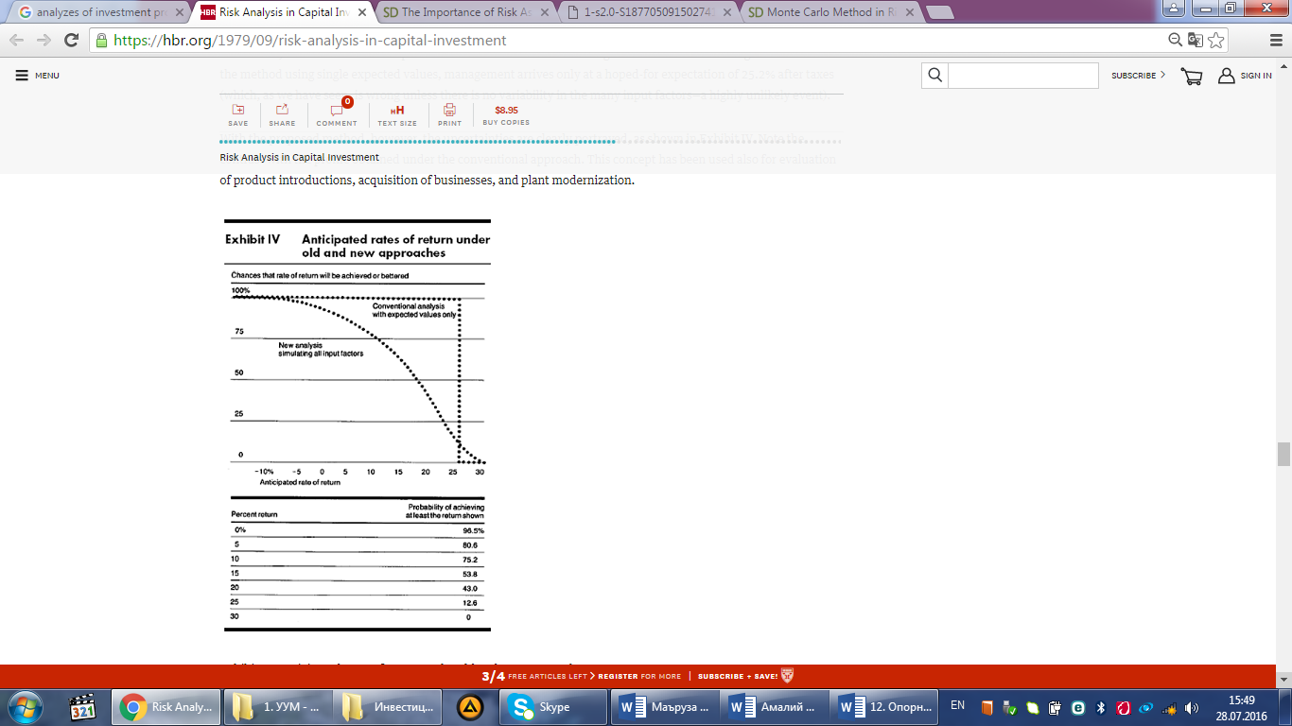Viewport: 1292px width, 726px height.
Task: Click Chrome user profile button in title bar
Action: [1173, 8]
